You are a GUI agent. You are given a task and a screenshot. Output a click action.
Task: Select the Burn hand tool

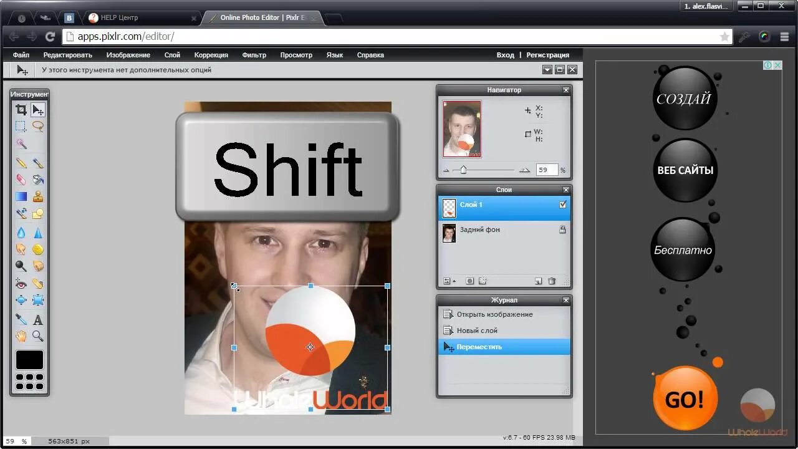click(x=38, y=266)
